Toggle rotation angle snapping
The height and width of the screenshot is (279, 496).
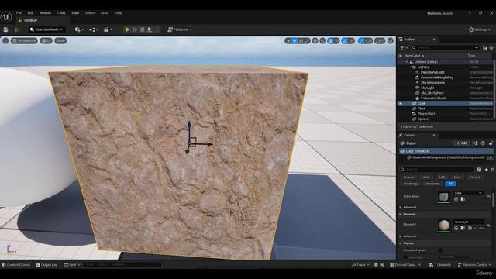[x=345, y=40]
